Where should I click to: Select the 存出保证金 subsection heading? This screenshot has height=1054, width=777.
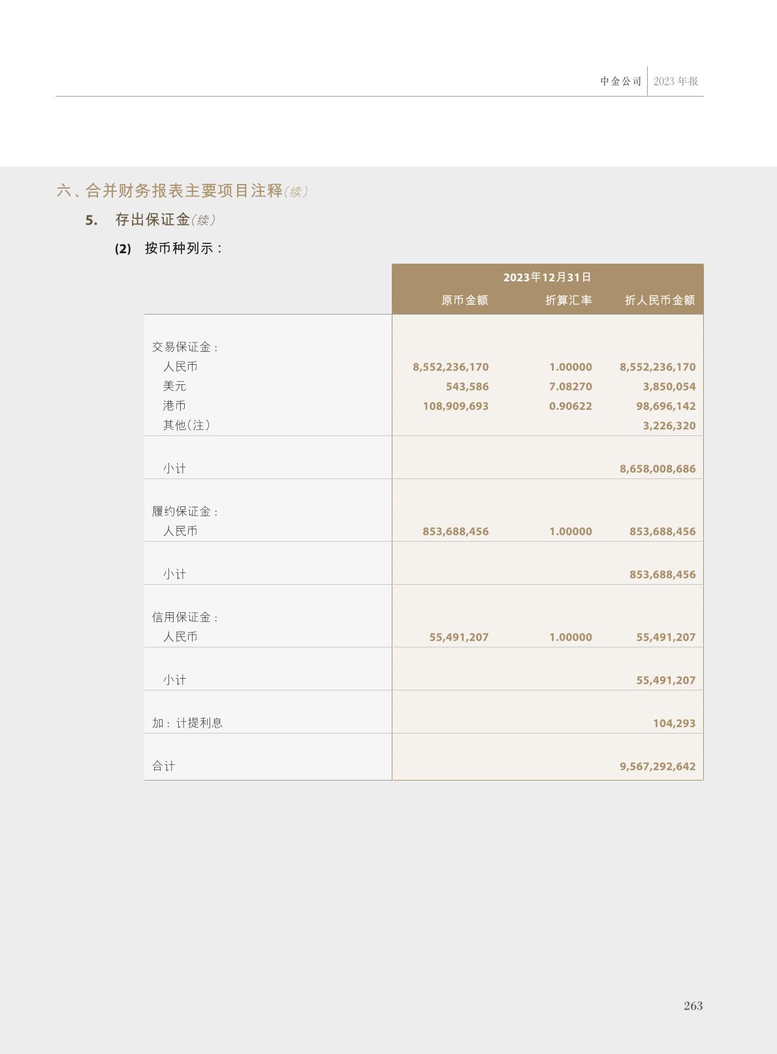152,220
